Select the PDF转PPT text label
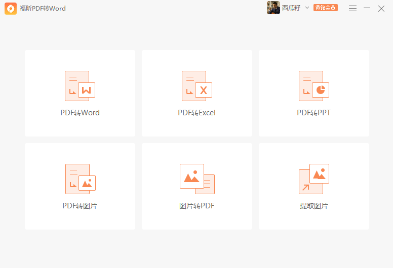The height and width of the screenshot is (268, 393). (313, 113)
